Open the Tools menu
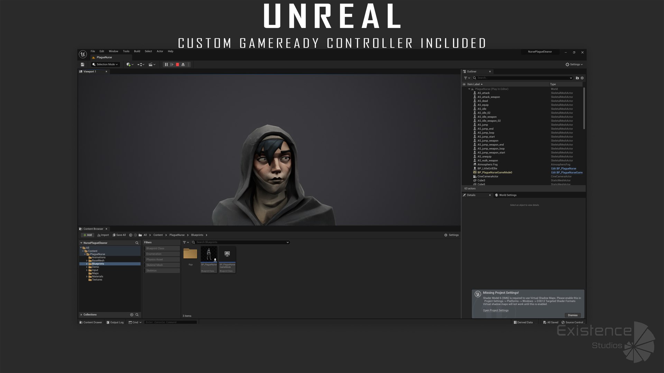 click(126, 51)
